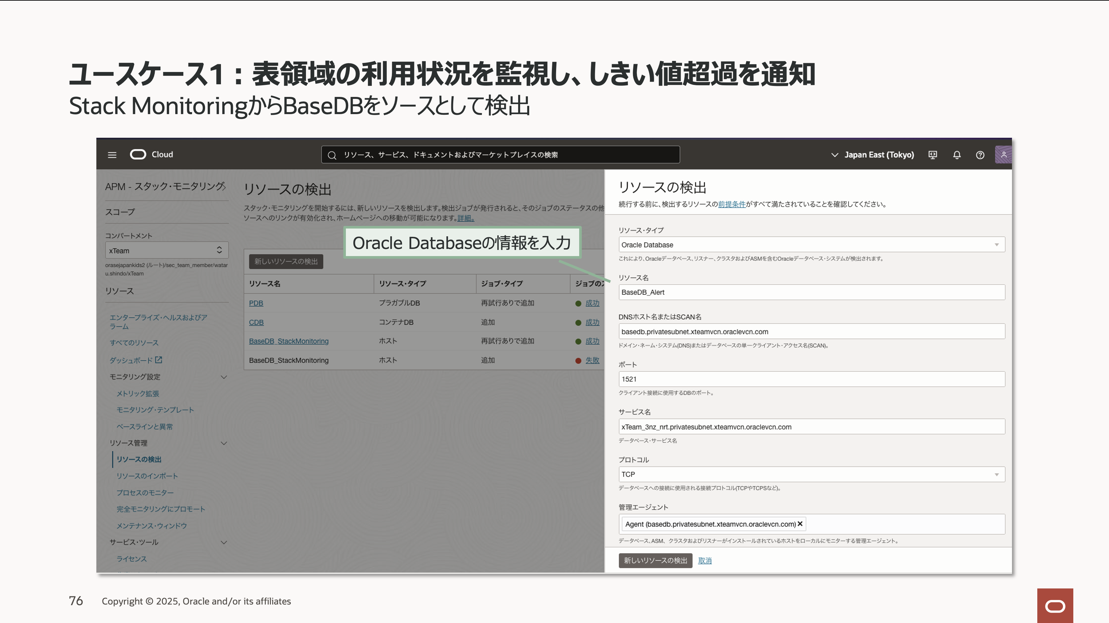Open リソースのインポート in sidebar
Screen dimensions: 1109x623
click(147, 476)
